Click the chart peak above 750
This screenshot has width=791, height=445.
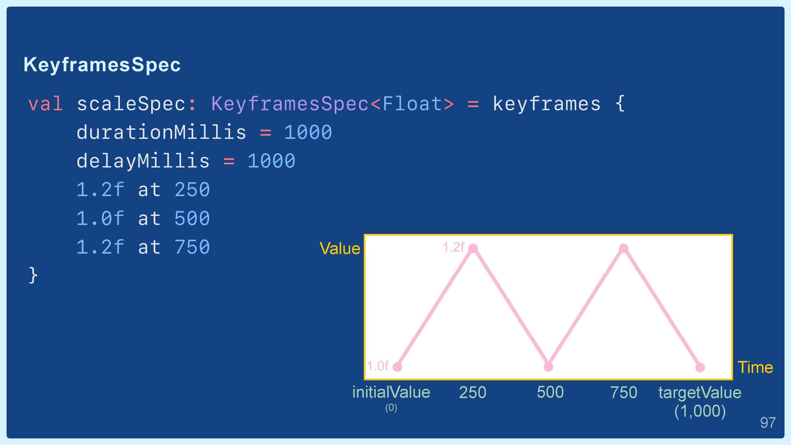(624, 248)
